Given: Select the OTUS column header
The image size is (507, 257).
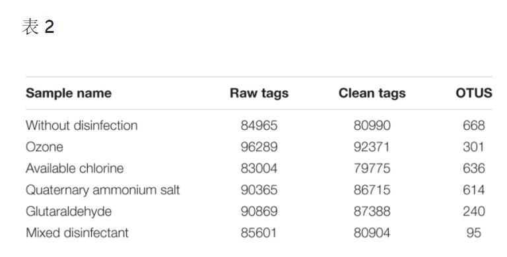Looking at the screenshot, I should [474, 94].
